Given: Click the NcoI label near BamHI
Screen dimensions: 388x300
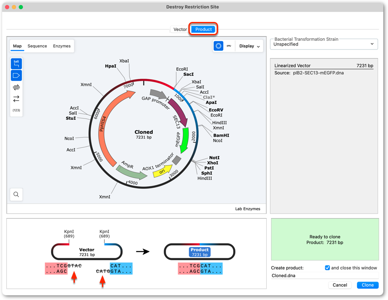Looking at the screenshot, I should click(x=218, y=141).
